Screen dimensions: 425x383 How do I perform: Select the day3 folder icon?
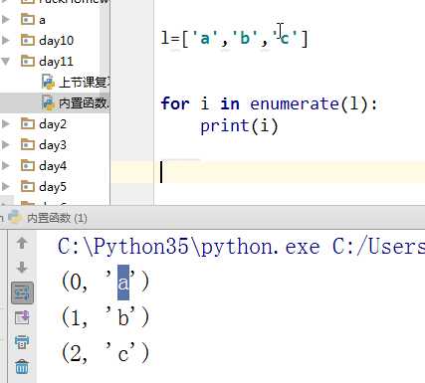[x=28, y=144]
